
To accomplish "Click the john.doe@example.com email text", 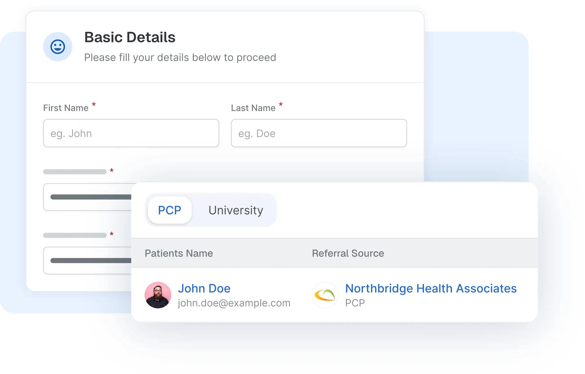I will click(x=234, y=303).
